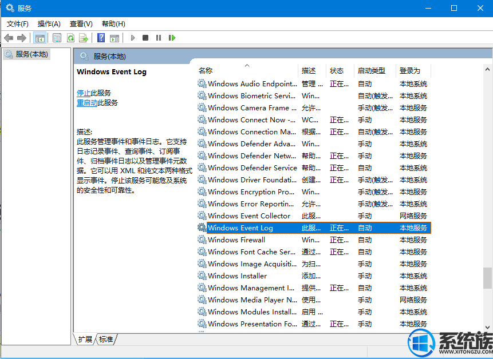The image size is (493, 359).
Task: Click 网络服务 in Windows Event Collector row
Action: (413, 216)
